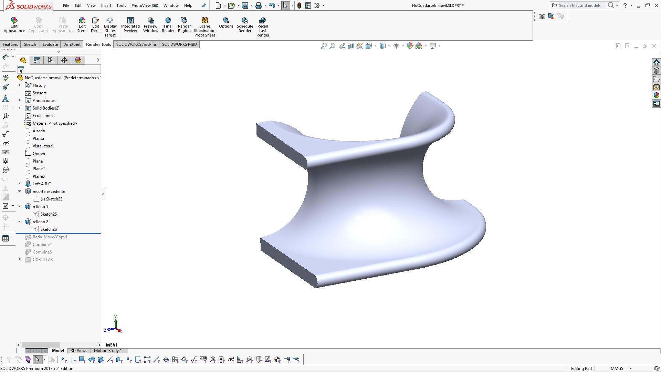Activate the Section View tool
661x372 pixels.
(351, 45)
